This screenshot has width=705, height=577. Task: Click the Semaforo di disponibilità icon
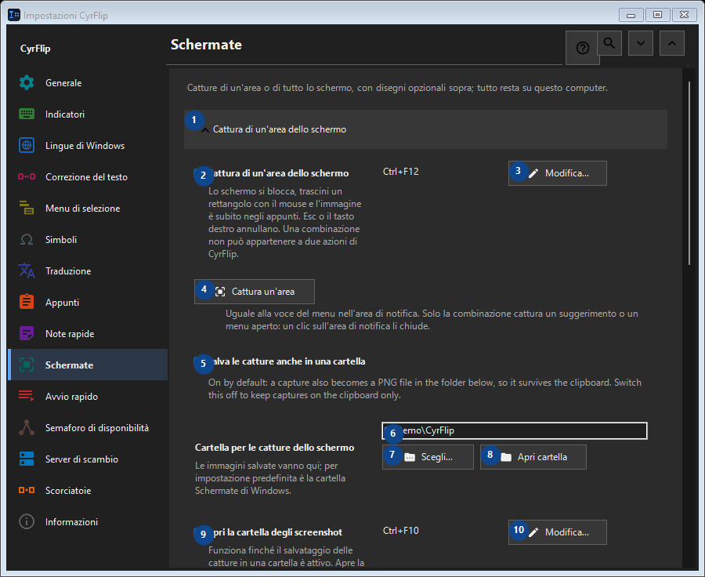point(27,427)
